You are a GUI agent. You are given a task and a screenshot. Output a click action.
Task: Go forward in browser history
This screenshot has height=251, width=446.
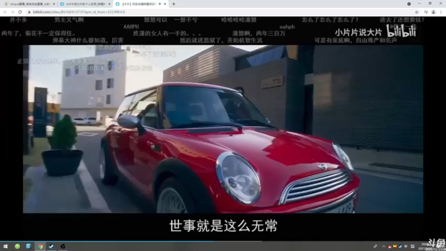point(12,12)
